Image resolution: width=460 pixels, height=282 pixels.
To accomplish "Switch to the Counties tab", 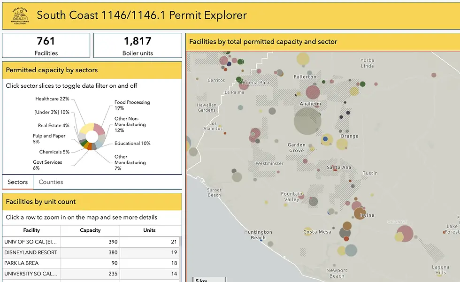I will coord(51,182).
